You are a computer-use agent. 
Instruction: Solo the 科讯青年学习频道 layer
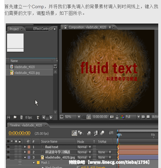click(x=16, y=152)
